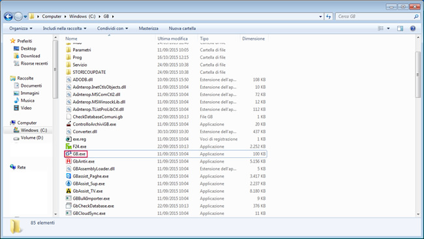Image resolution: width=424 pixels, height=239 pixels.
Task: Toggle the preview pane icon
Action: [x=401, y=29]
